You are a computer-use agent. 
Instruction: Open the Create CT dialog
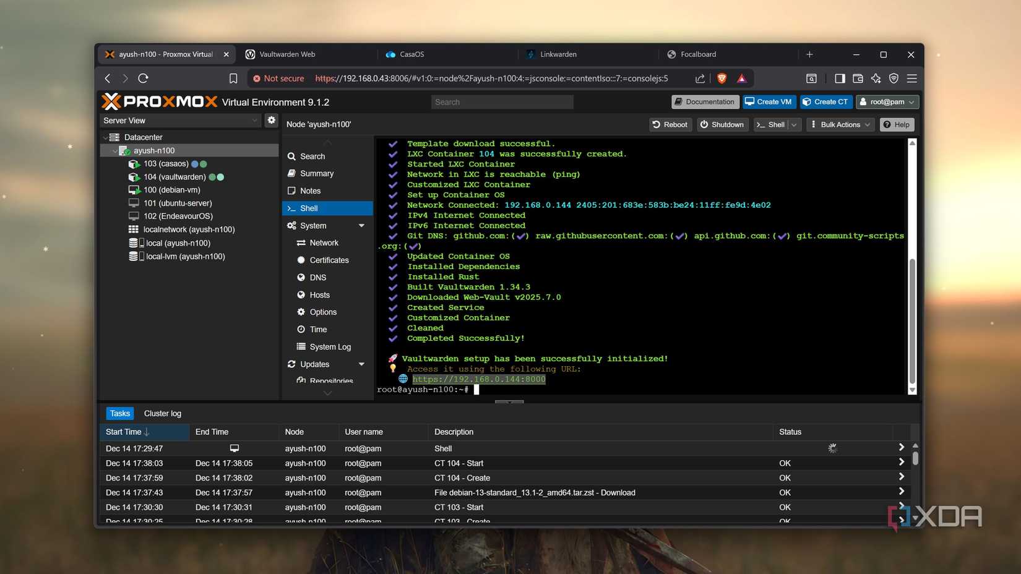tap(826, 101)
